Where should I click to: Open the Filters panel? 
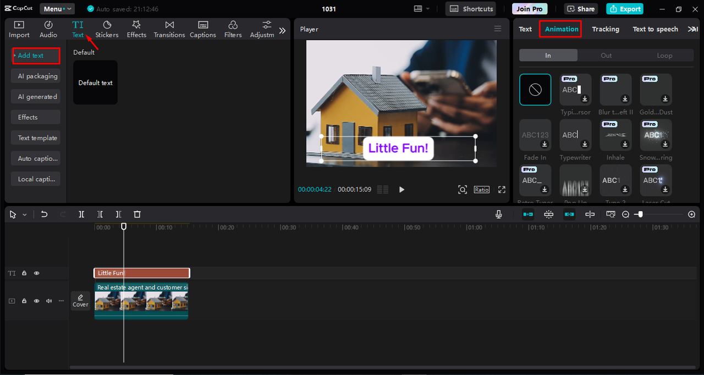233,29
